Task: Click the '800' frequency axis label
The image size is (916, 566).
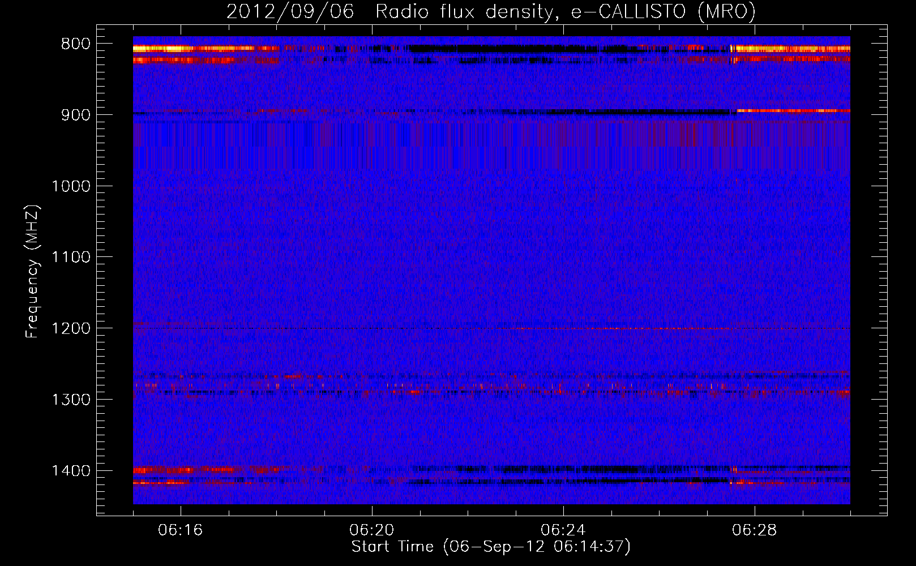Action: click(x=75, y=44)
